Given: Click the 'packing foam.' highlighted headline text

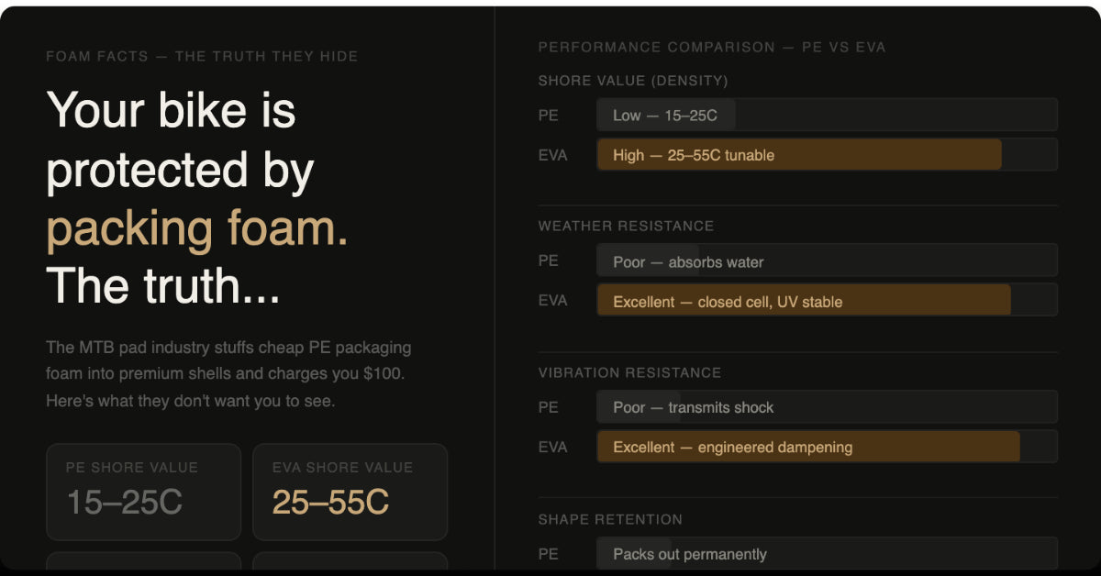Looking at the screenshot, I should coord(197,228).
